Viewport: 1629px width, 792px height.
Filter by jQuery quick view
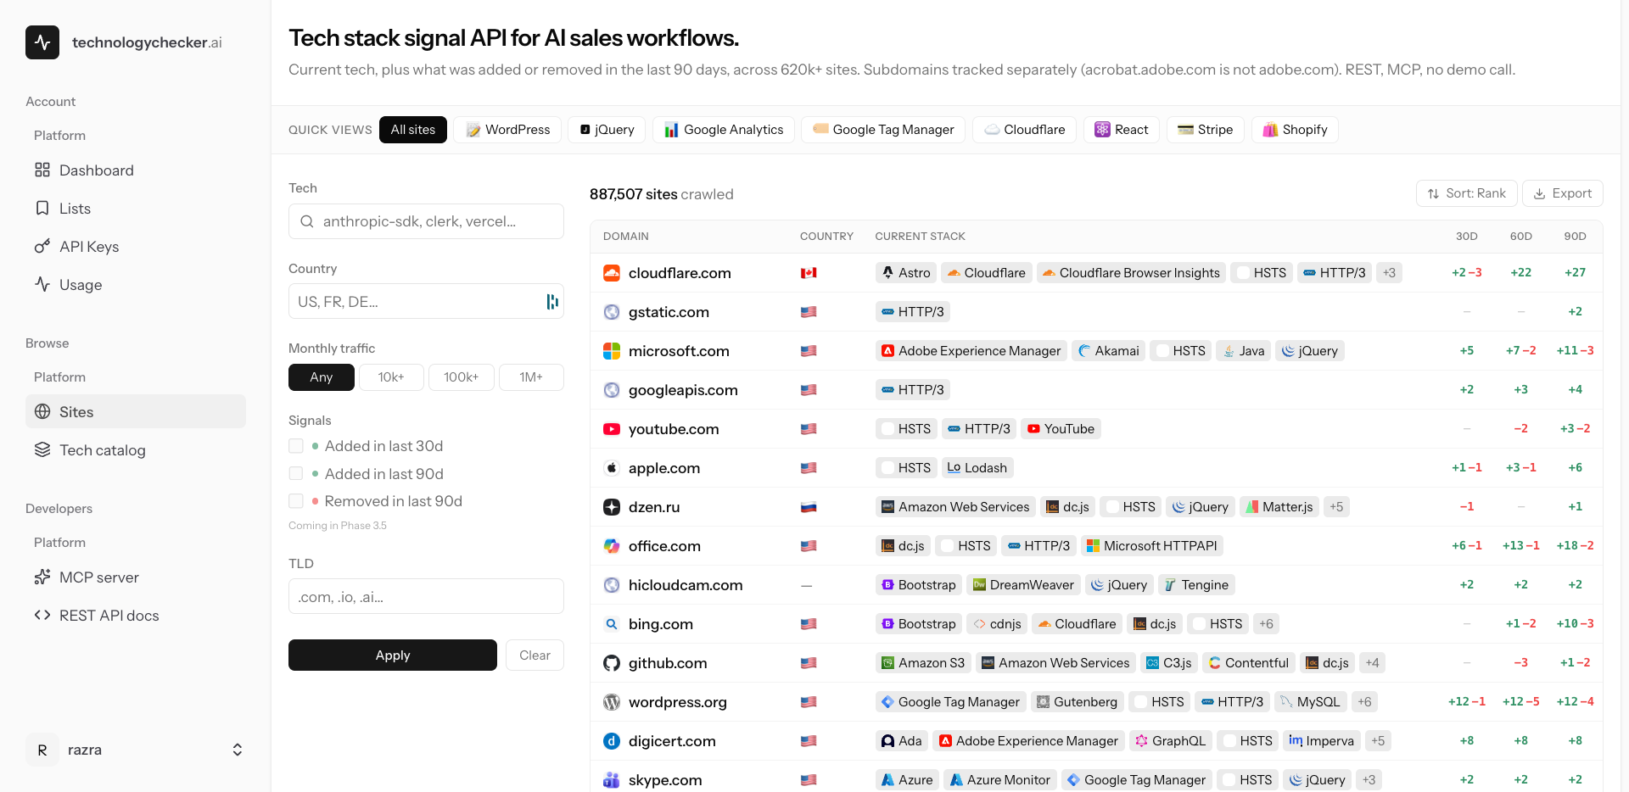(607, 130)
